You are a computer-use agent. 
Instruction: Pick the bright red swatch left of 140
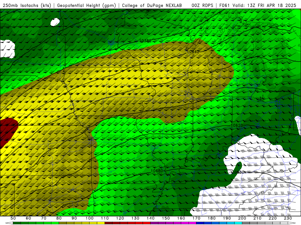[147, 223]
